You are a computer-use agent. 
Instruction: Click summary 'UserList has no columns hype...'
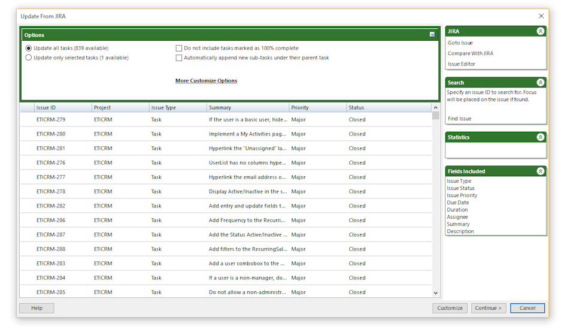tap(248, 162)
